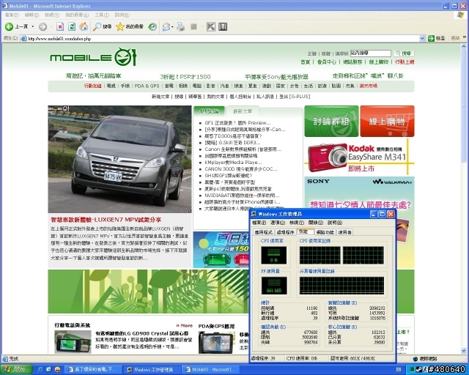Open the 關機(U) menu in Task Manager

[x=316, y=223]
